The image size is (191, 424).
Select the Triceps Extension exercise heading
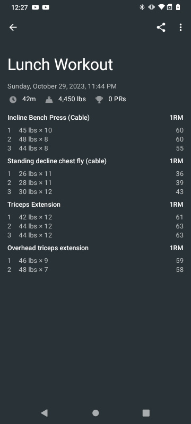point(34,205)
